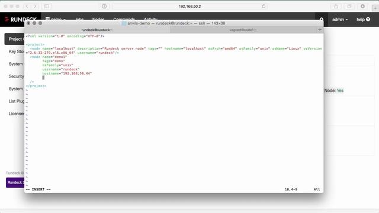Click the new tab plus button in Safari
This screenshot has width=379, height=213.
tap(375, 8)
